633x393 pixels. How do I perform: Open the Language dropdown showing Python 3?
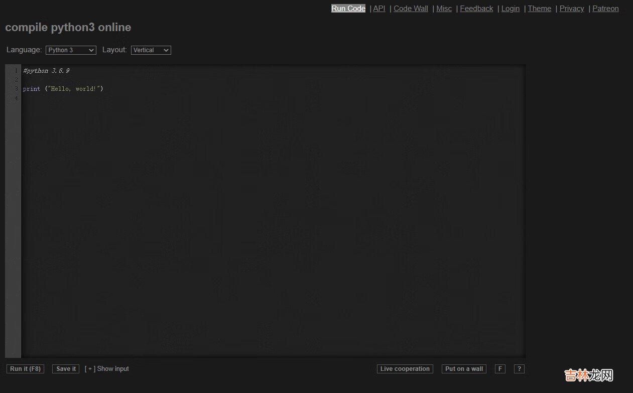tap(71, 50)
